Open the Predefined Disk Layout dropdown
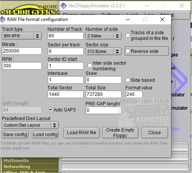The width and height of the screenshot is (192, 173). coord(30,125)
